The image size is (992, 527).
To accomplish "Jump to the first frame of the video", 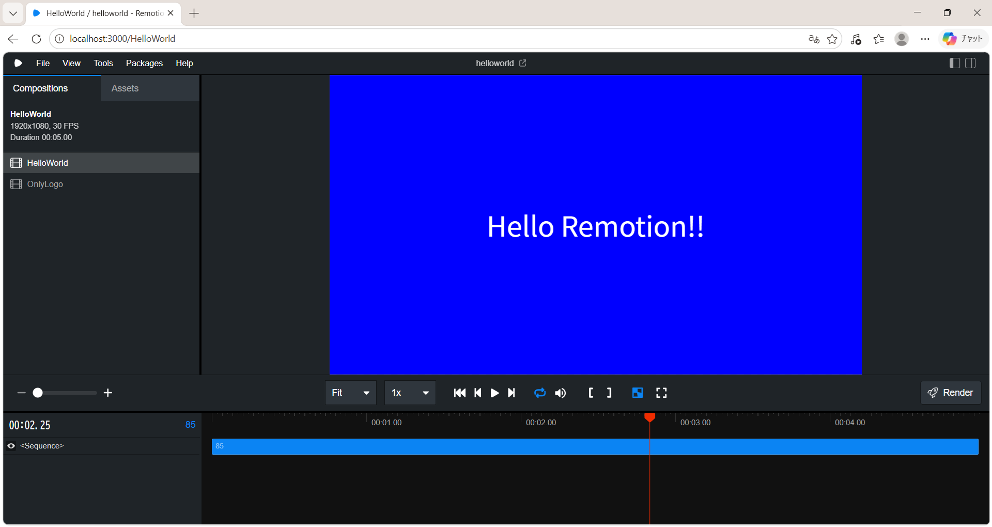I will (x=459, y=393).
